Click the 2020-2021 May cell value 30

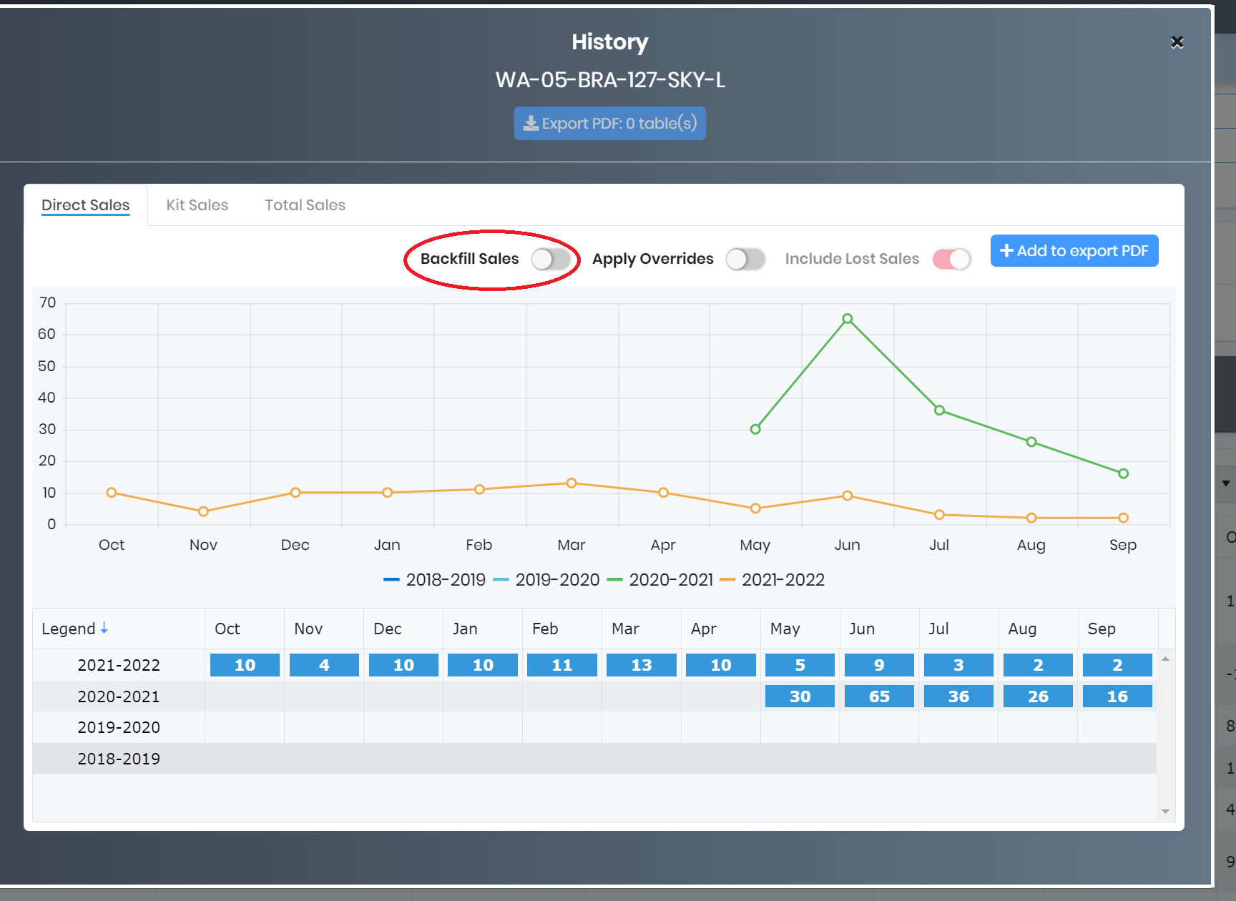[x=800, y=696]
